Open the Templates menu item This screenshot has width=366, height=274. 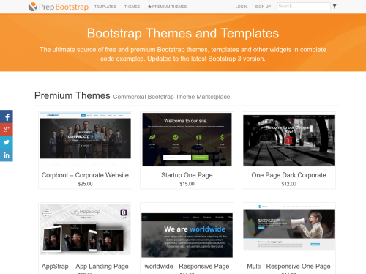pyautogui.click(x=105, y=7)
